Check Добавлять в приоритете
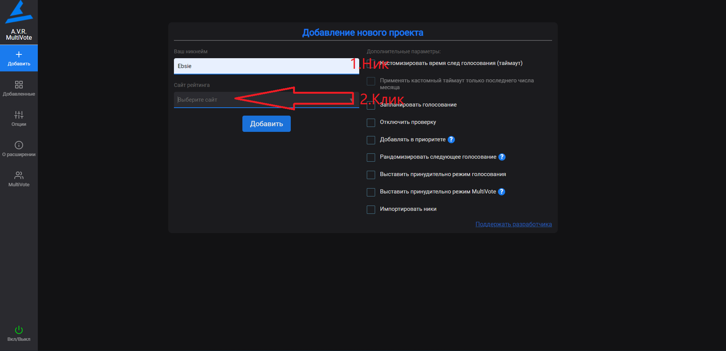This screenshot has width=726, height=351. [x=371, y=140]
